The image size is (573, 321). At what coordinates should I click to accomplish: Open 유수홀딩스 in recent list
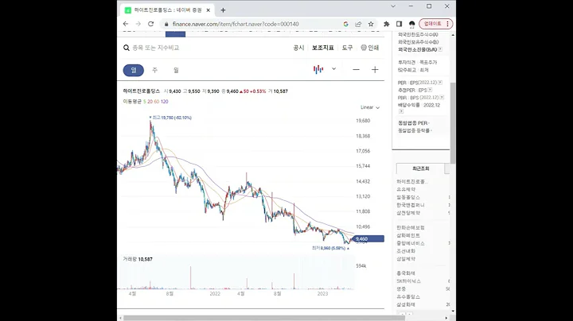[408, 296]
